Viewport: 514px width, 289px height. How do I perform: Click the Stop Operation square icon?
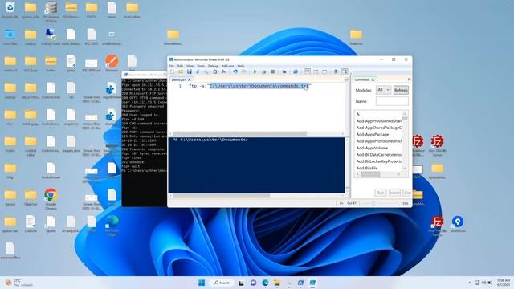272,71
